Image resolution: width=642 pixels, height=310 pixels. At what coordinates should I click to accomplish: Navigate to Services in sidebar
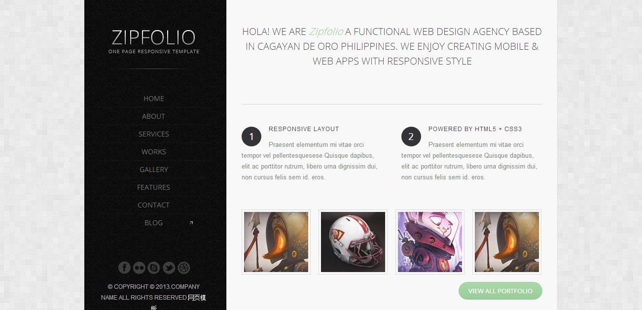(154, 134)
